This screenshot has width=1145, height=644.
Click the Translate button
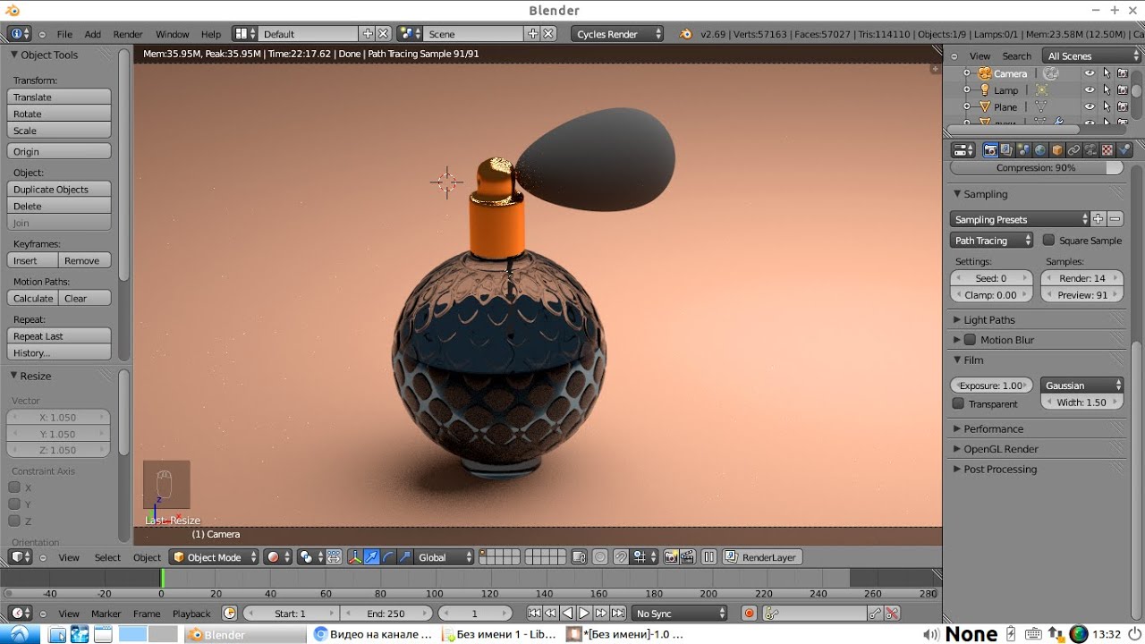click(x=59, y=97)
